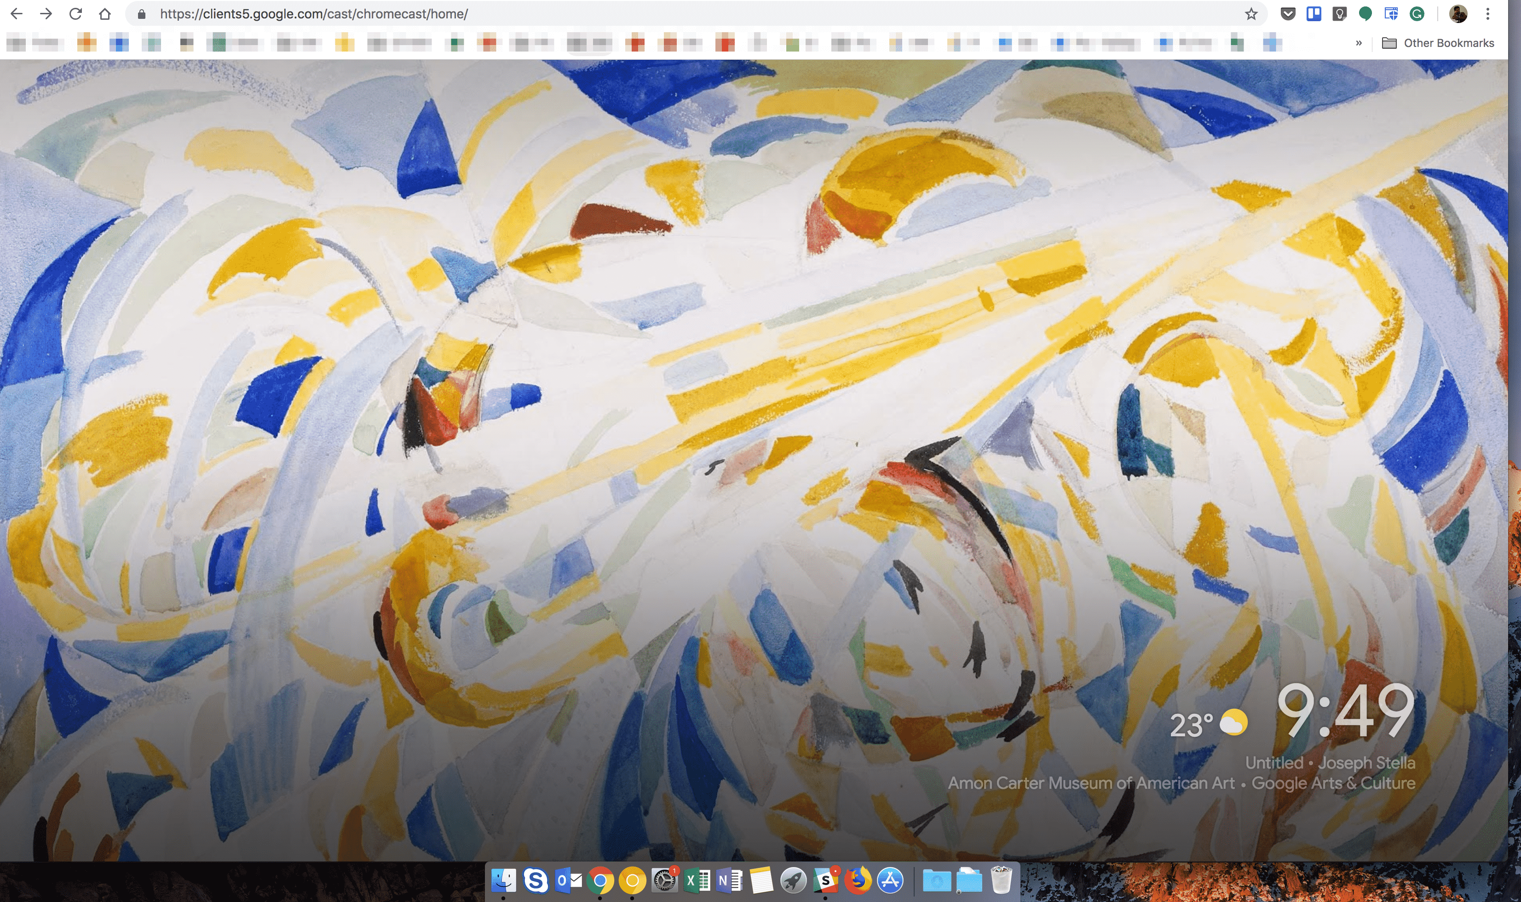Launch Skype from the dock

pos(536,880)
